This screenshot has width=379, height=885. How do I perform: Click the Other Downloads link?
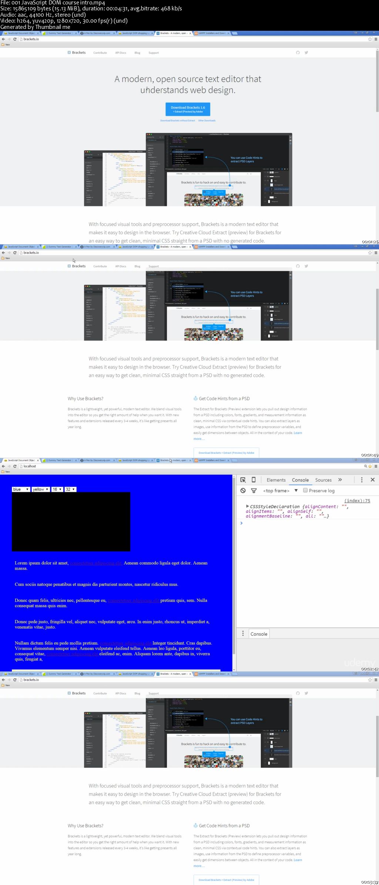pos(207,120)
